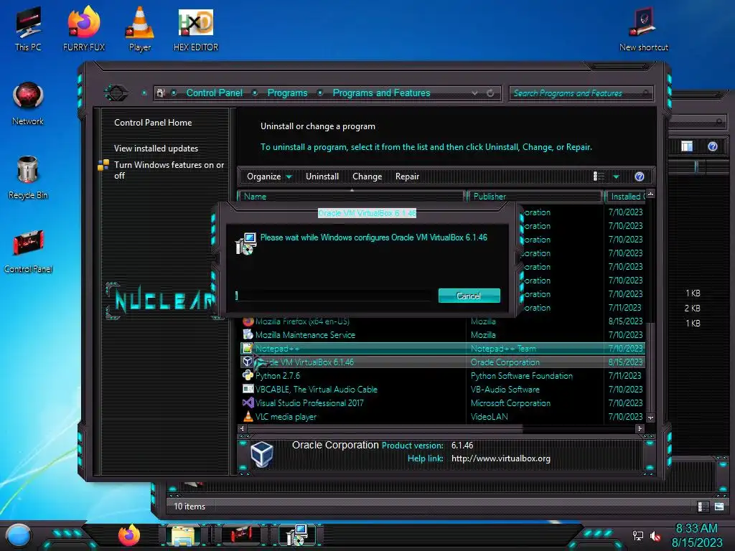Click the back navigation button in Control Panel
The height and width of the screenshot is (551, 735).
point(116,93)
